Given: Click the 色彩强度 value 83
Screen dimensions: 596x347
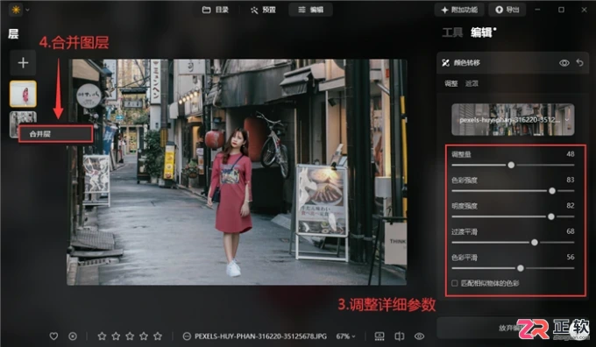Looking at the screenshot, I should 571,180.
